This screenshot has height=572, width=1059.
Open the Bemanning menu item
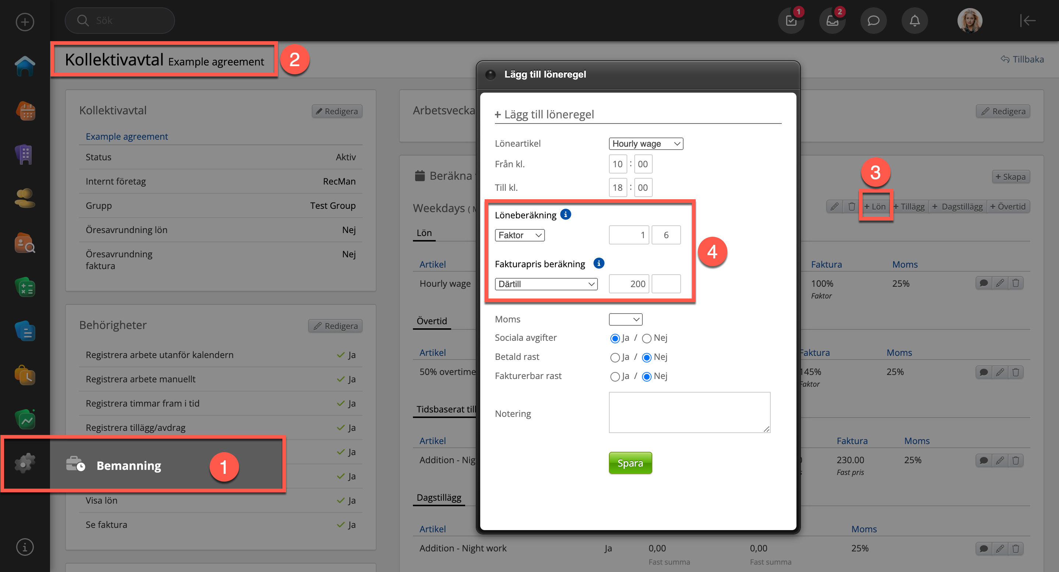pos(129,465)
